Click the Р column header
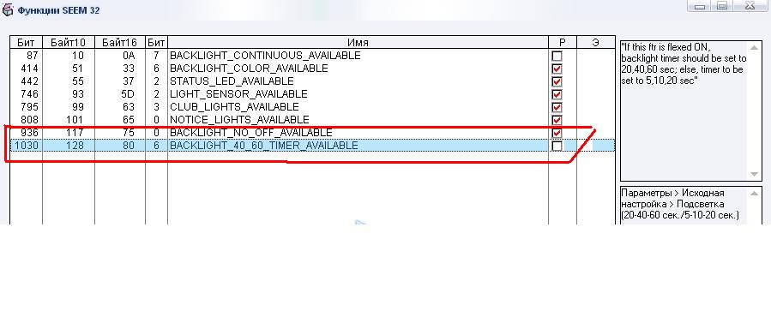 [x=563, y=43]
